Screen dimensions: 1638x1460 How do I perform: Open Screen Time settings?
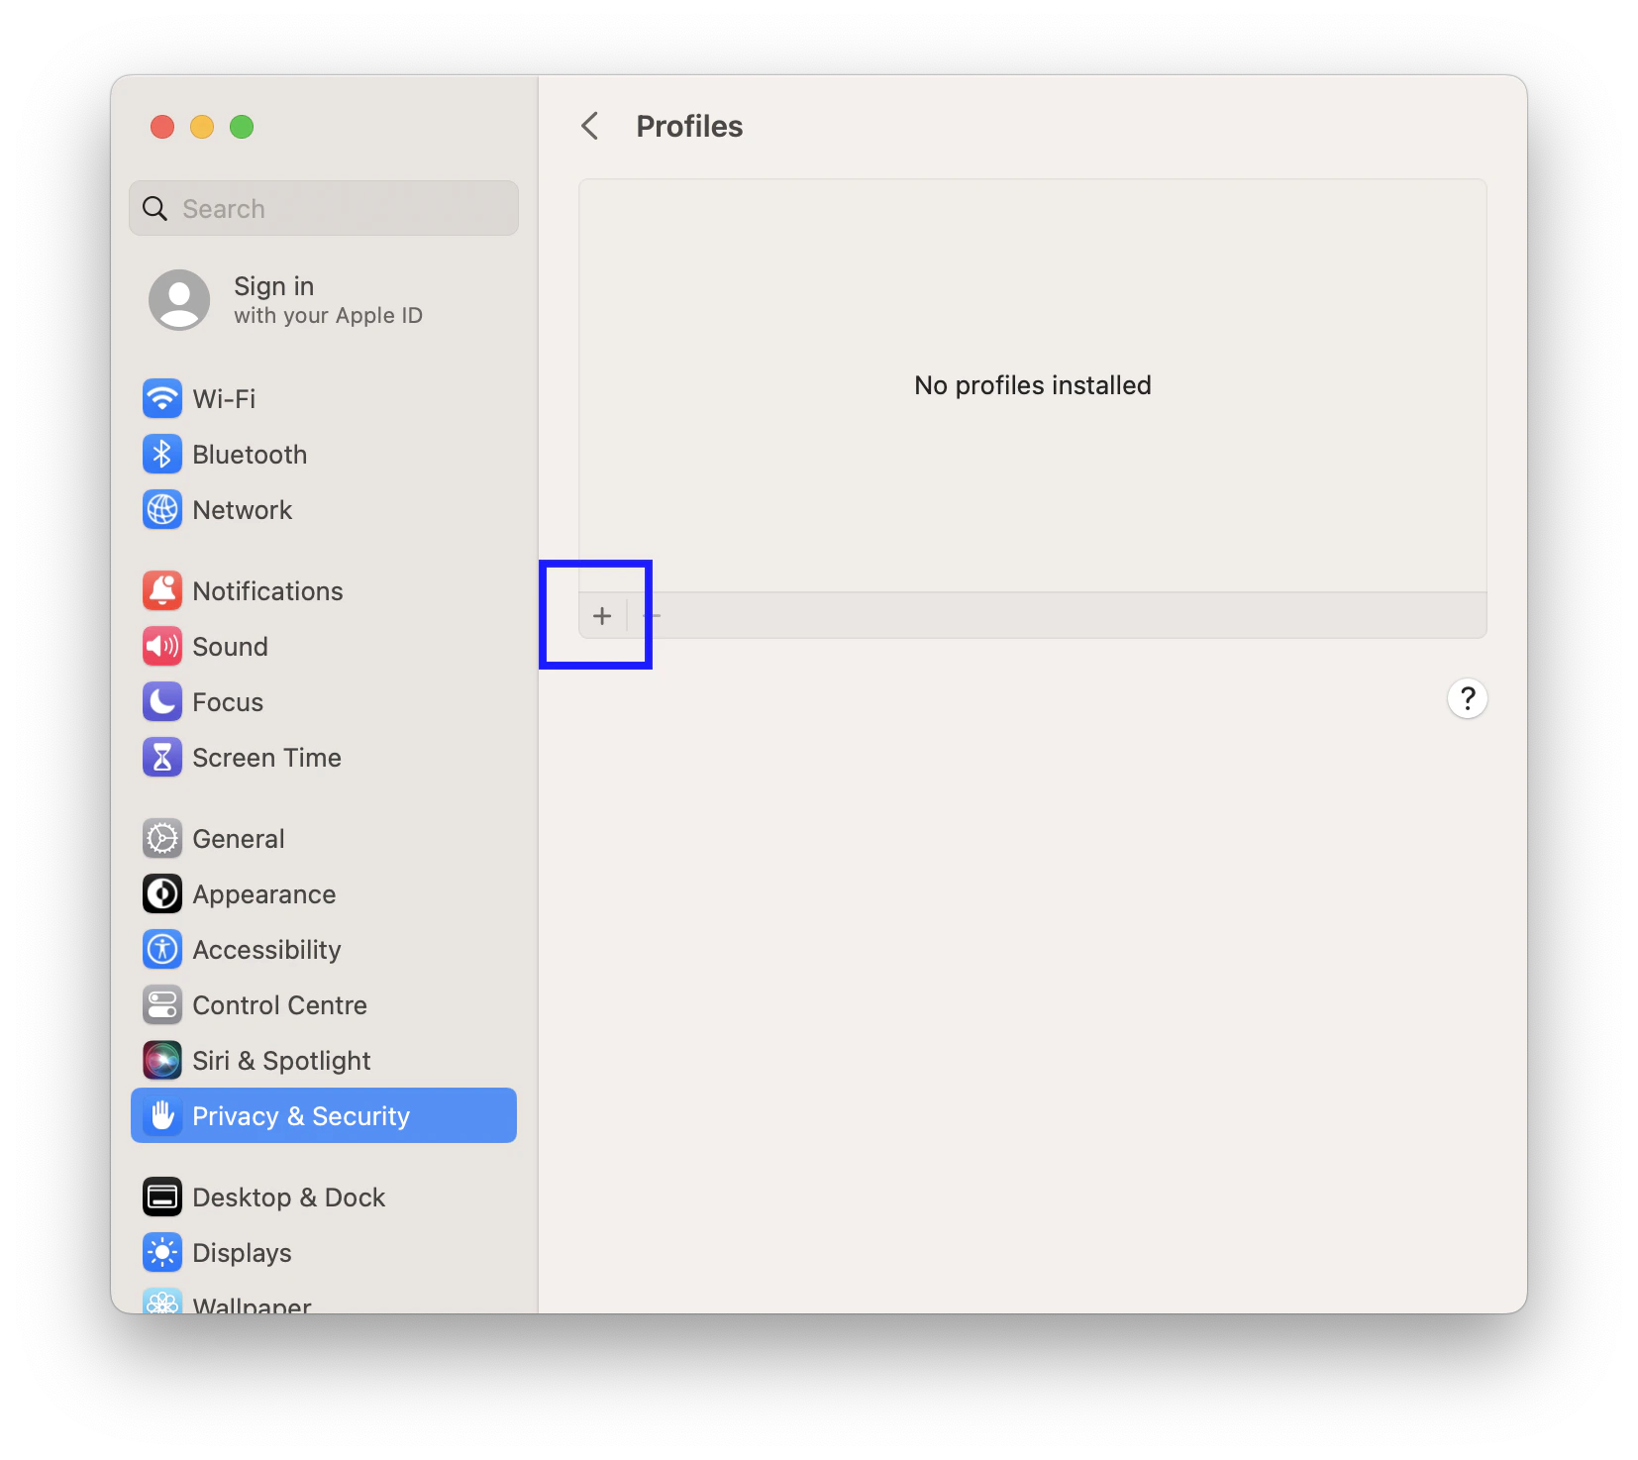pyautogui.click(x=267, y=757)
